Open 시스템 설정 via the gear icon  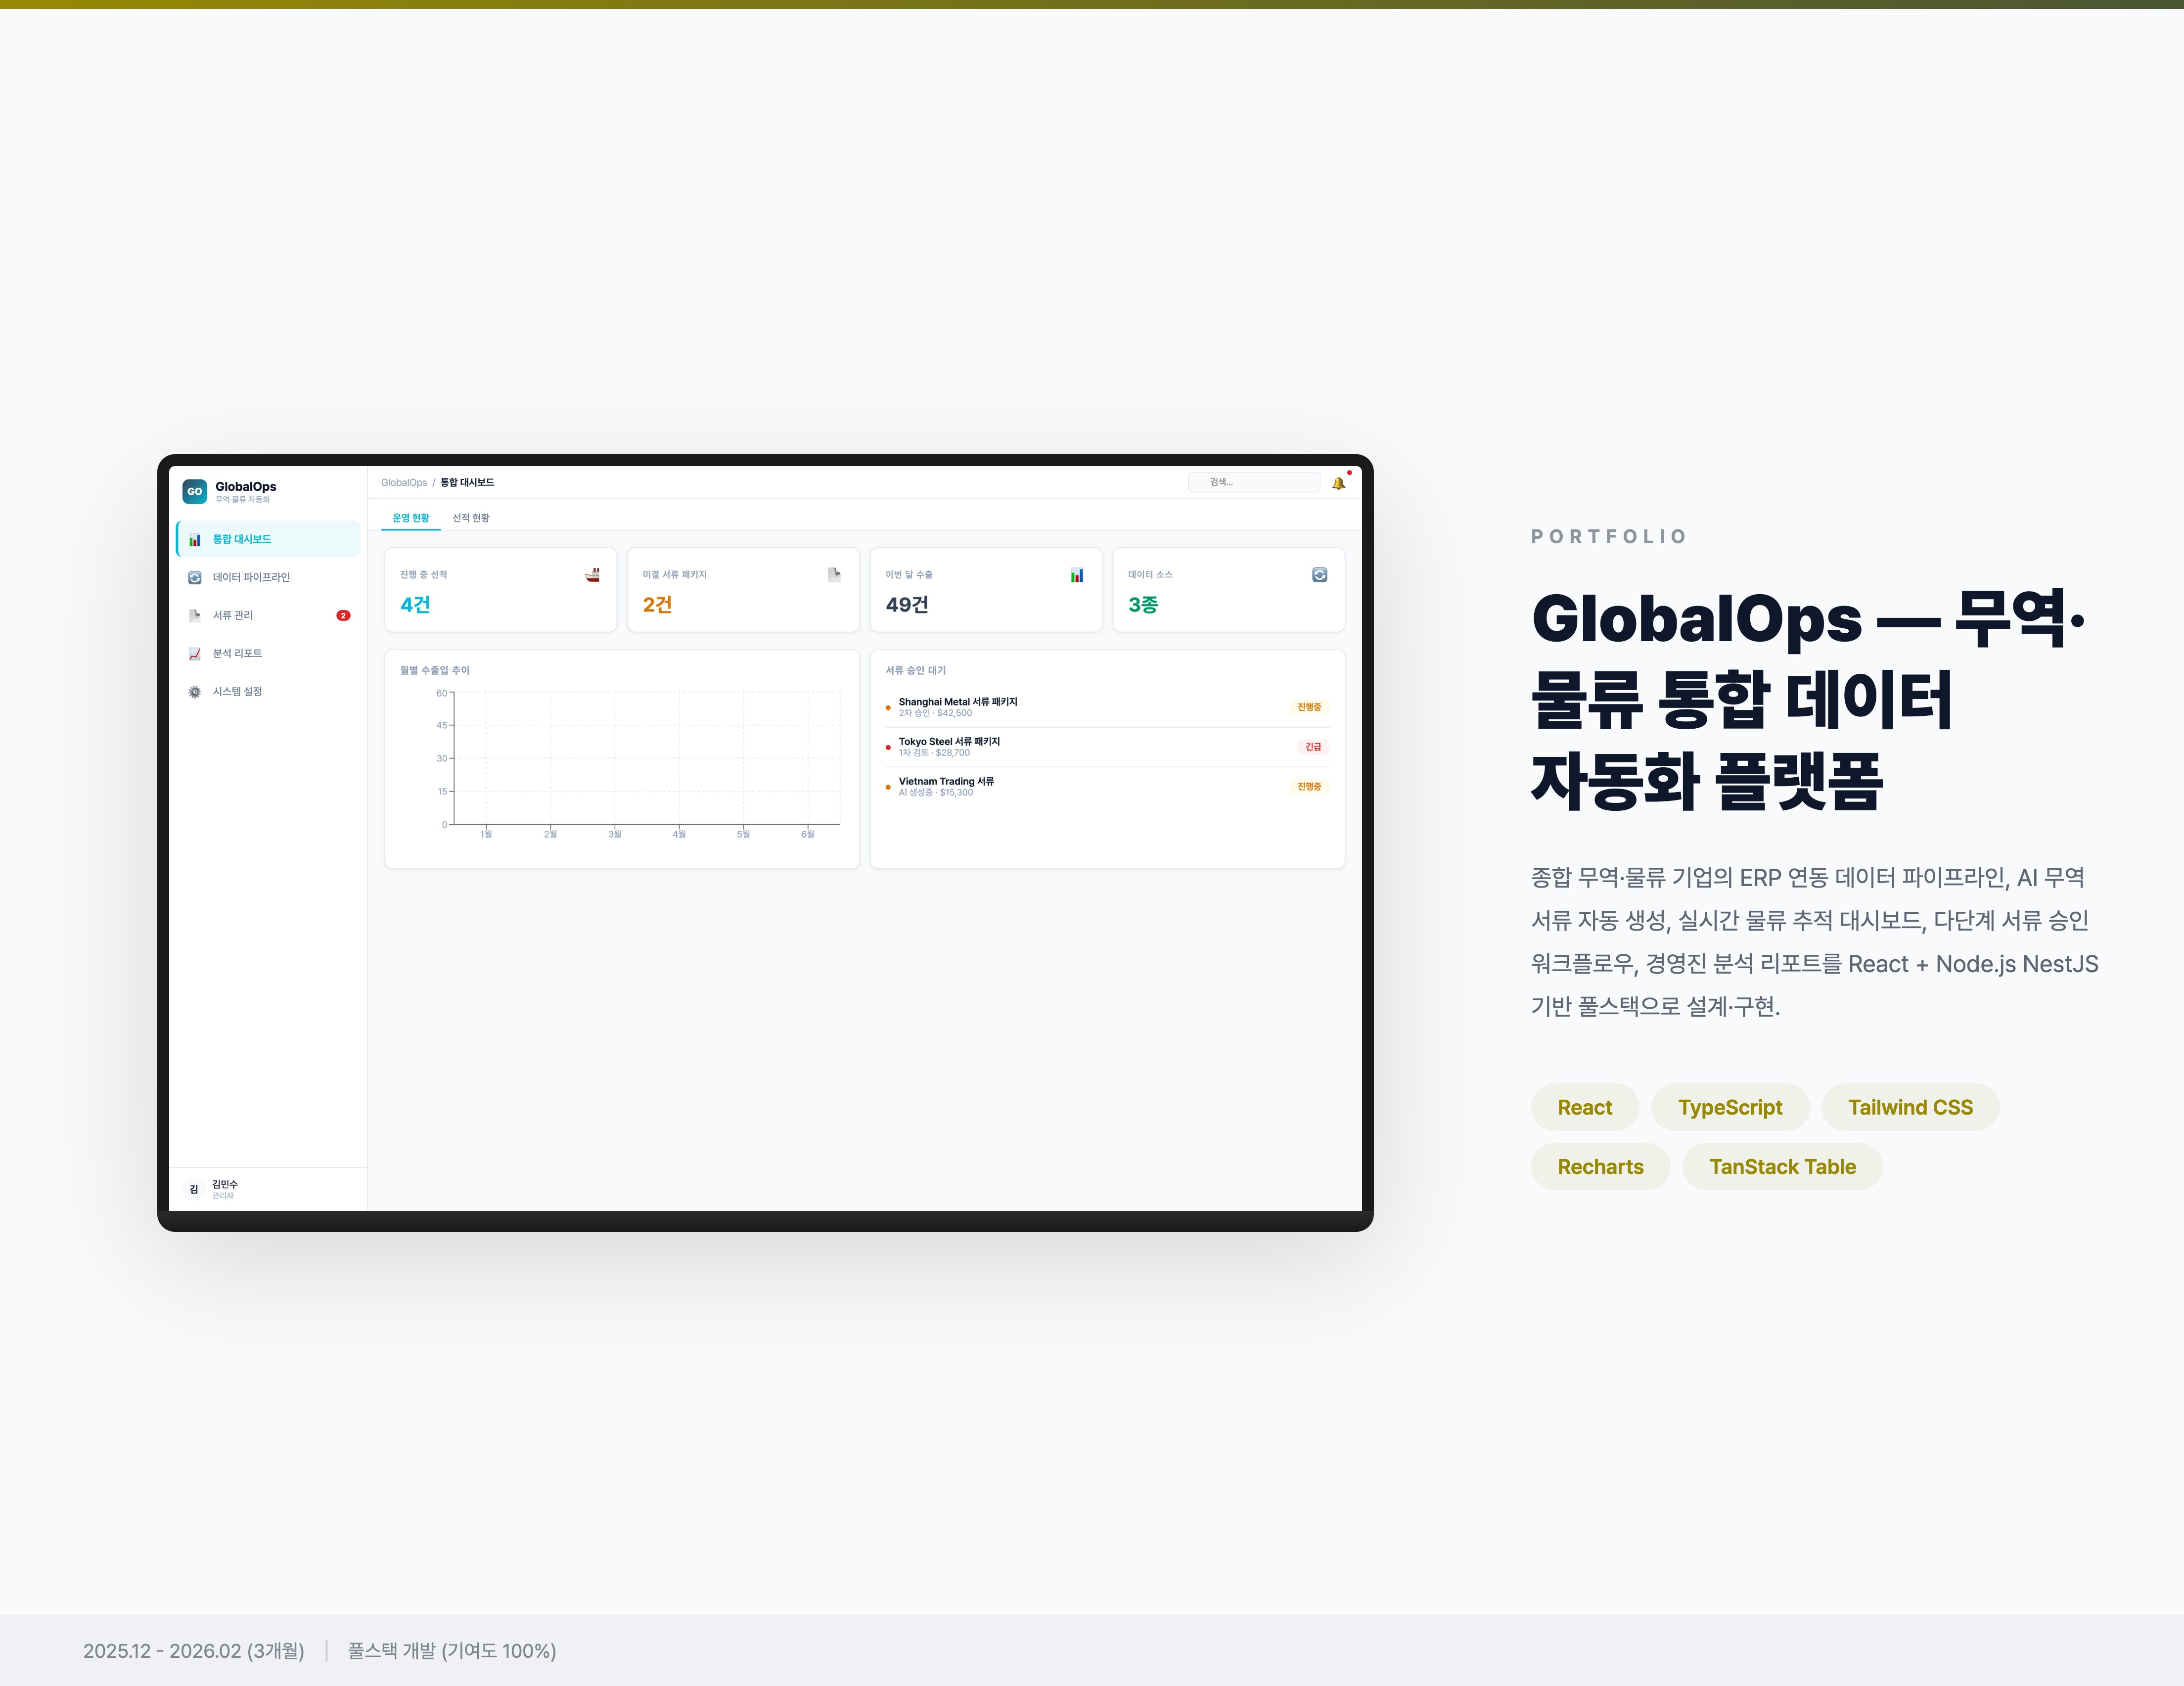[196, 692]
